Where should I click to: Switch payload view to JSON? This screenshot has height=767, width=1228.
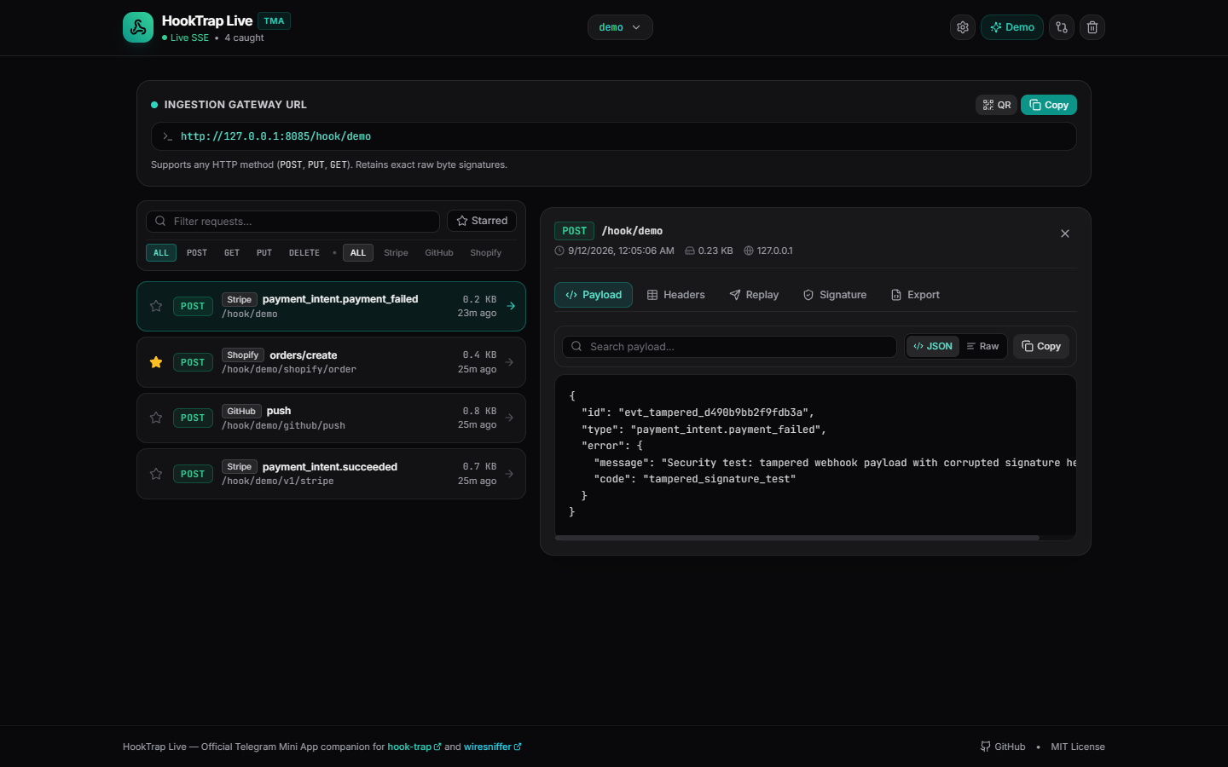pyautogui.click(x=933, y=346)
